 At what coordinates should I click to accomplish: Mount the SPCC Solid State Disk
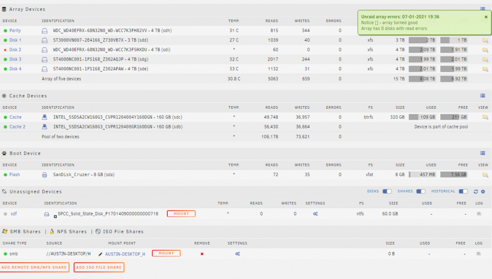pyautogui.click(x=182, y=214)
